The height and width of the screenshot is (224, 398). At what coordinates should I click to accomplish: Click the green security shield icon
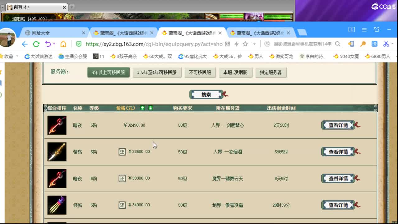(x=79, y=44)
